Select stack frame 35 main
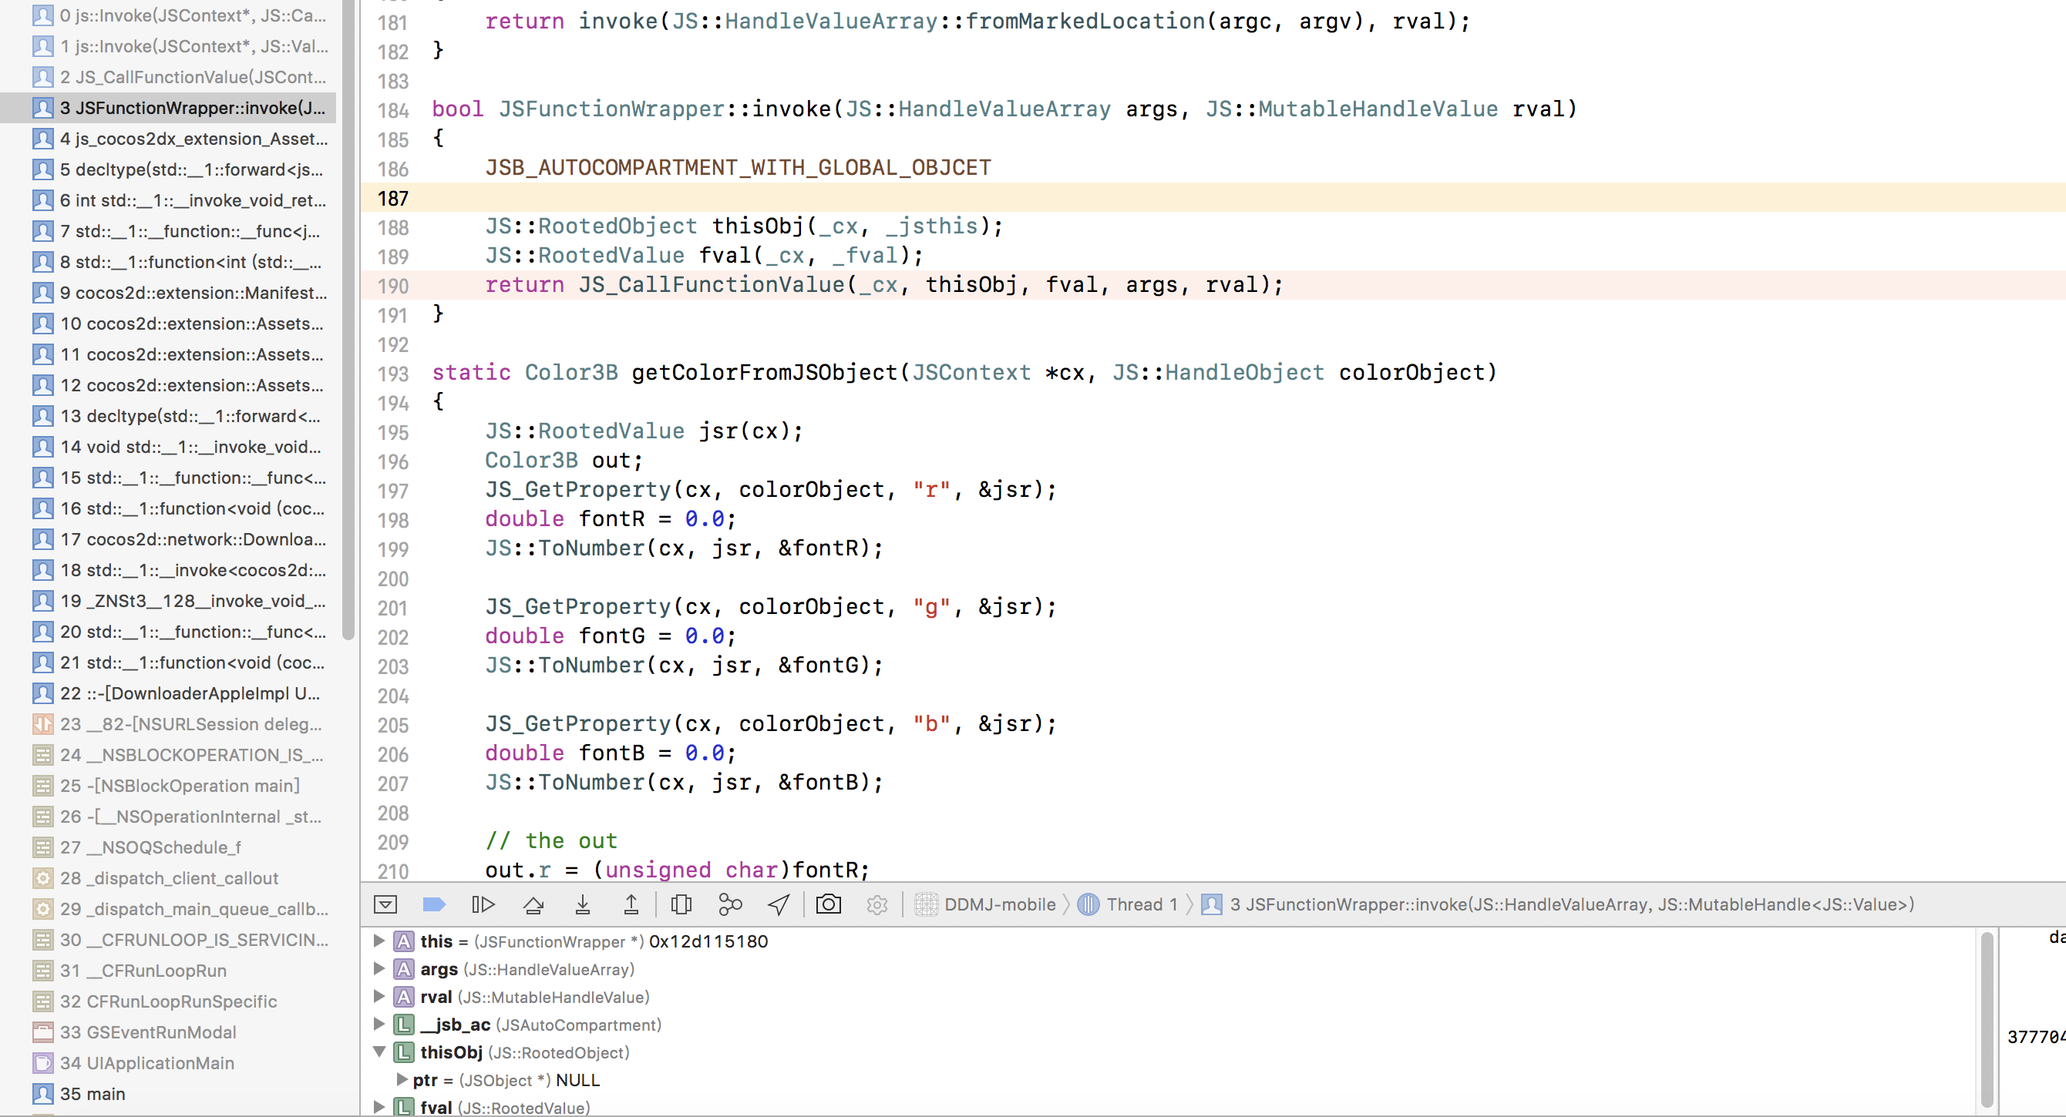Viewport: 2066px width, 1117px height. [93, 1094]
